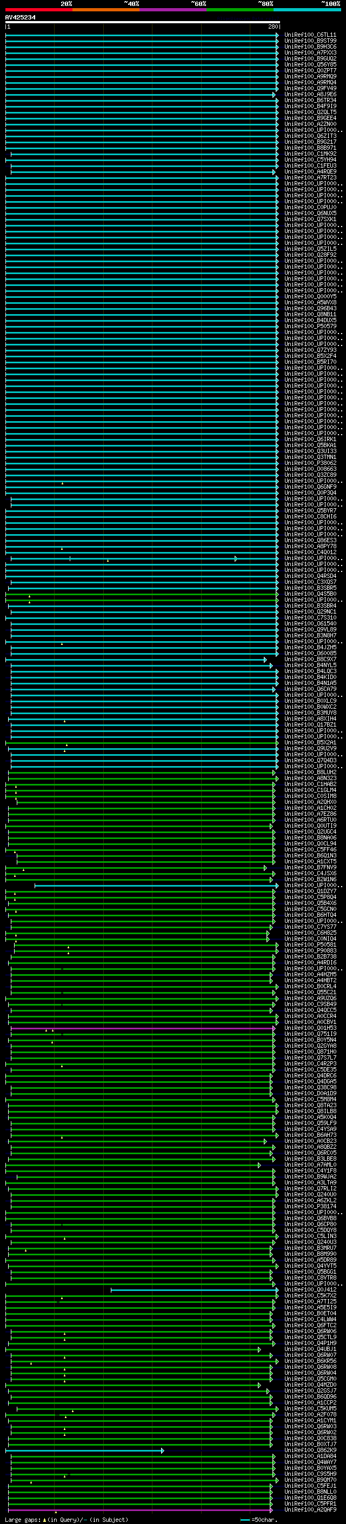Select label UniRef100_Q9FV49
Viewport: 346px width, 1524px height.
click(x=310, y=88)
